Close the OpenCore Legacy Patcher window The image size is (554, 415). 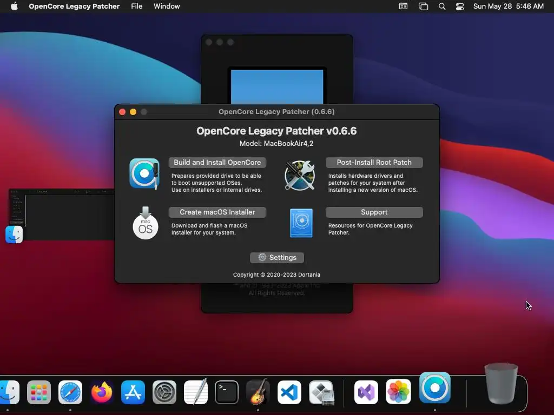[122, 112]
